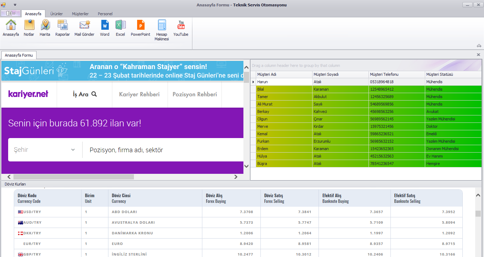
Task: Open the Harita map tool
Action: [45, 28]
